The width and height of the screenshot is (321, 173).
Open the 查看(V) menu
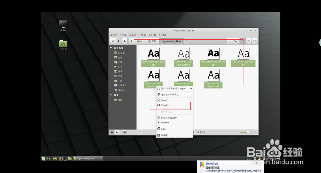click(x=133, y=35)
